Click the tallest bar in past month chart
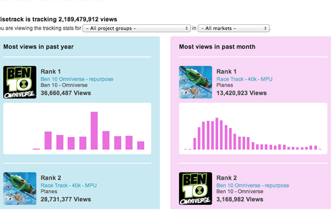The width and height of the screenshot is (331, 221). (x=216, y=133)
